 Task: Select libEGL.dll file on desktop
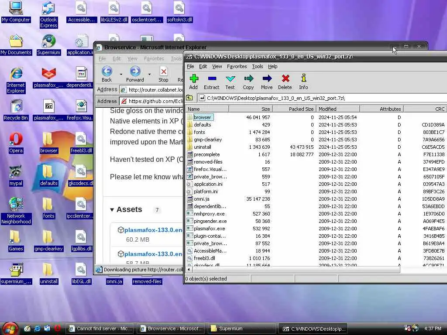pyautogui.click(x=81, y=274)
